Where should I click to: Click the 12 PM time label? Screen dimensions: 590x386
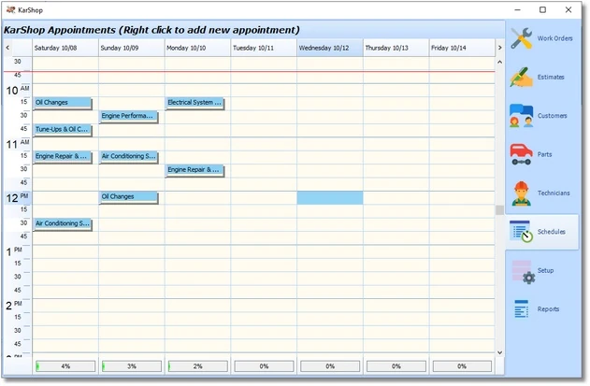click(x=18, y=197)
